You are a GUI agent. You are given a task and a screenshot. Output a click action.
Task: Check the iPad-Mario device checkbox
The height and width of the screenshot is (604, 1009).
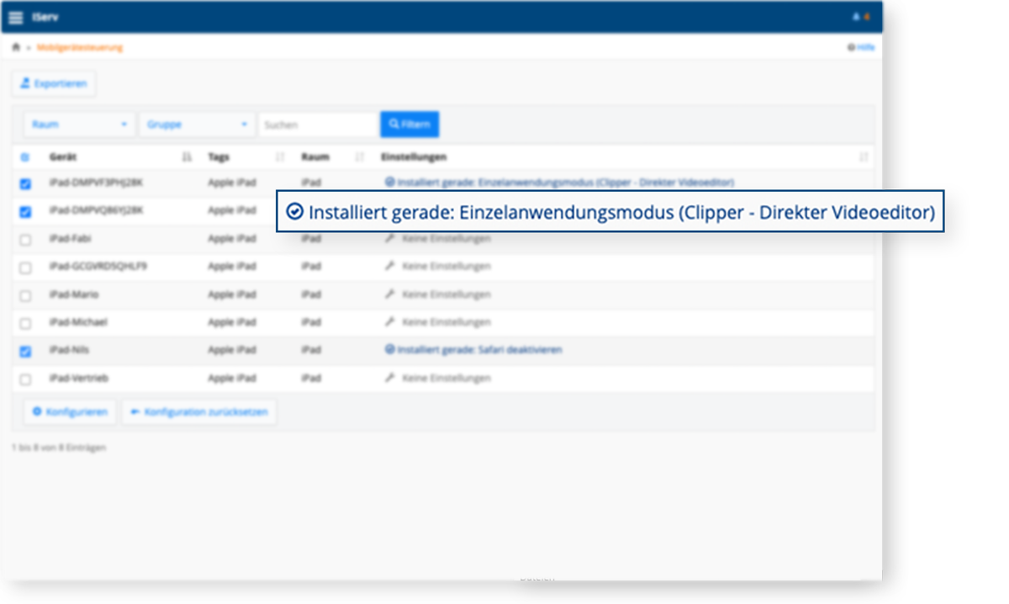(25, 295)
